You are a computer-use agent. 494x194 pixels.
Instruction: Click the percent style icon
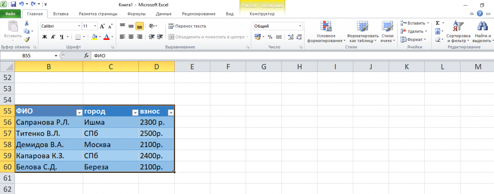[x=270, y=37]
